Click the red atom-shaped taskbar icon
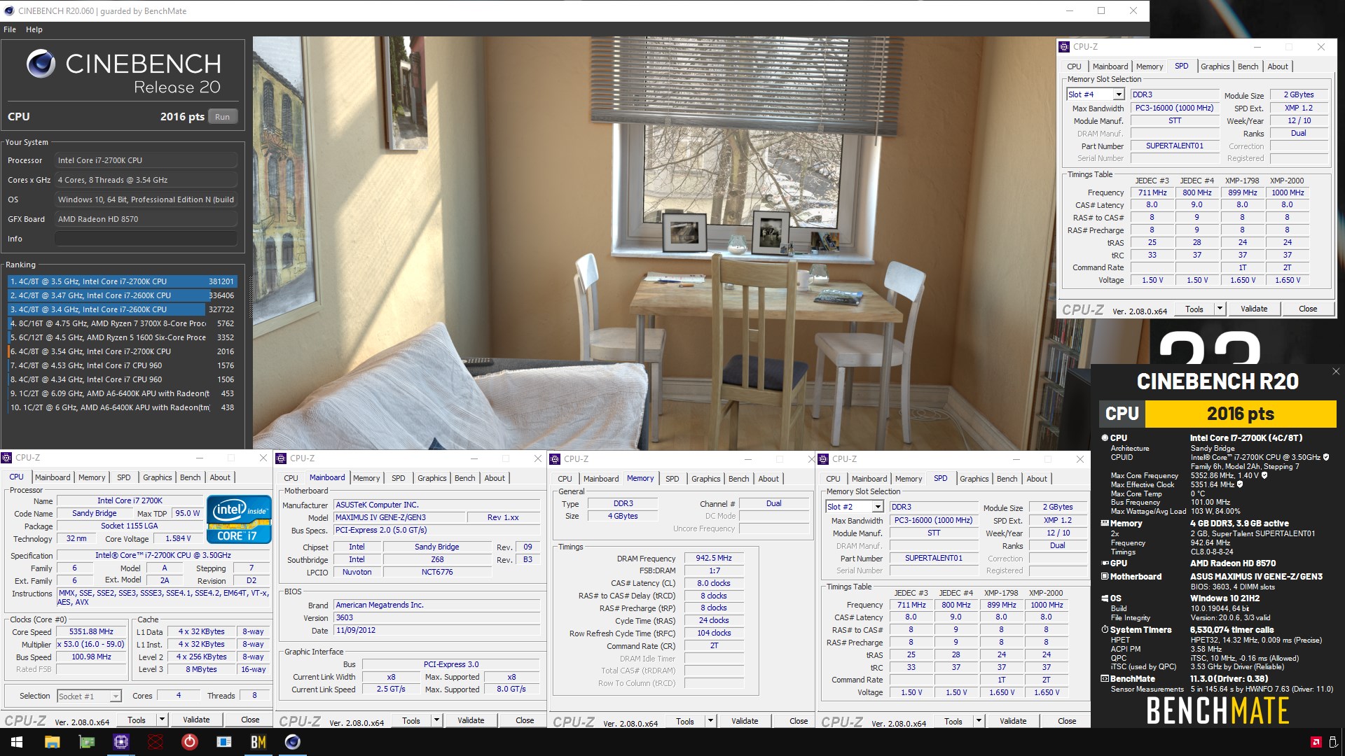The height and width of the screenshot is (756, 1345). tap(156, 742)
